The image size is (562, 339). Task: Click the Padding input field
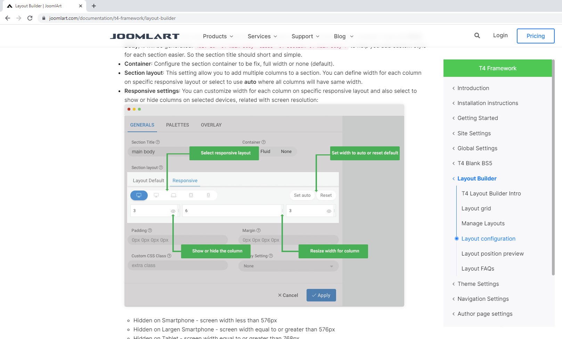click(x=178, y=240)
